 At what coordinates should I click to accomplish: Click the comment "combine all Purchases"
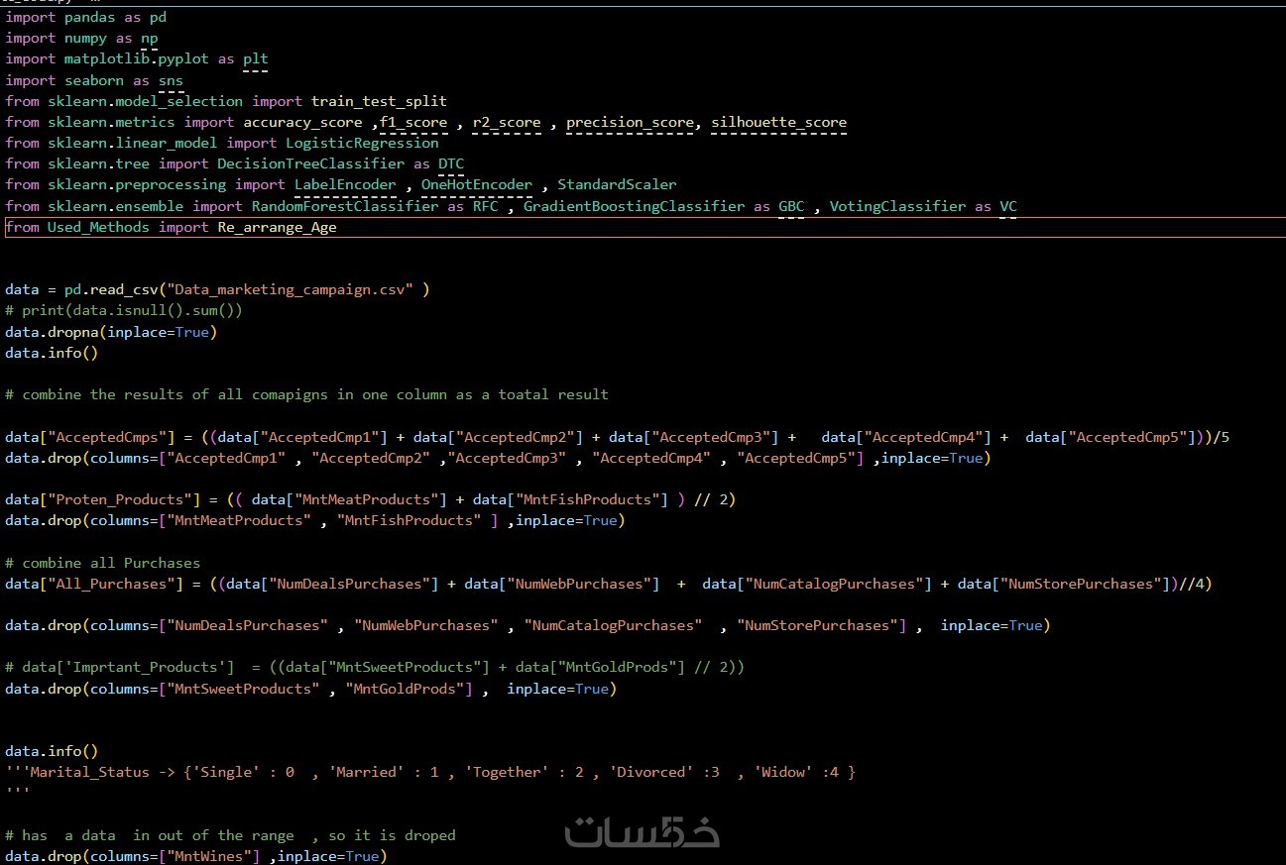(102, 563)
